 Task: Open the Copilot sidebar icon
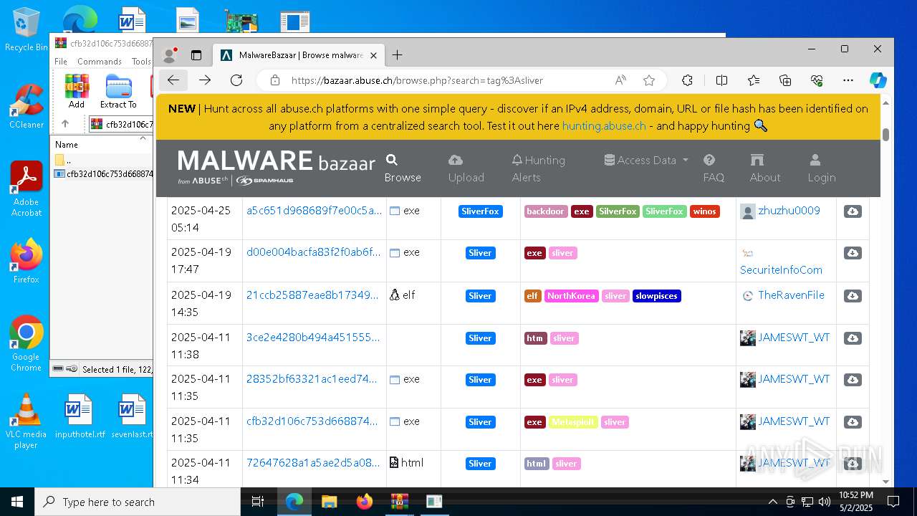click(x=878, y=80)
